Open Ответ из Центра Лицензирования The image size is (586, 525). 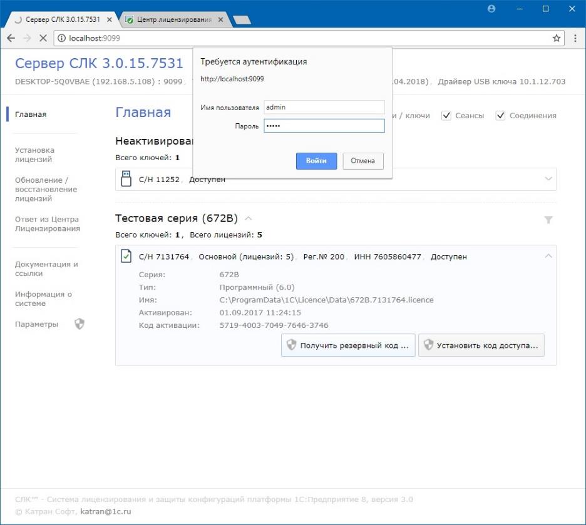48,223
